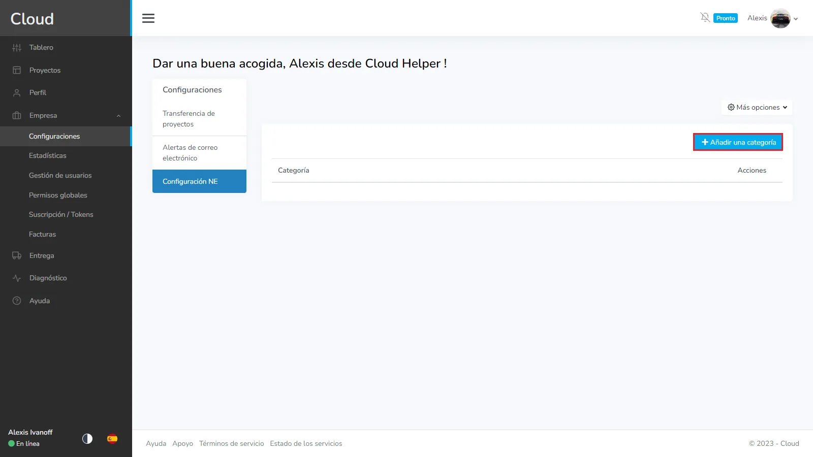
Task: Expand the Más opciones dropdown
Action: click(x=757, y=107)
